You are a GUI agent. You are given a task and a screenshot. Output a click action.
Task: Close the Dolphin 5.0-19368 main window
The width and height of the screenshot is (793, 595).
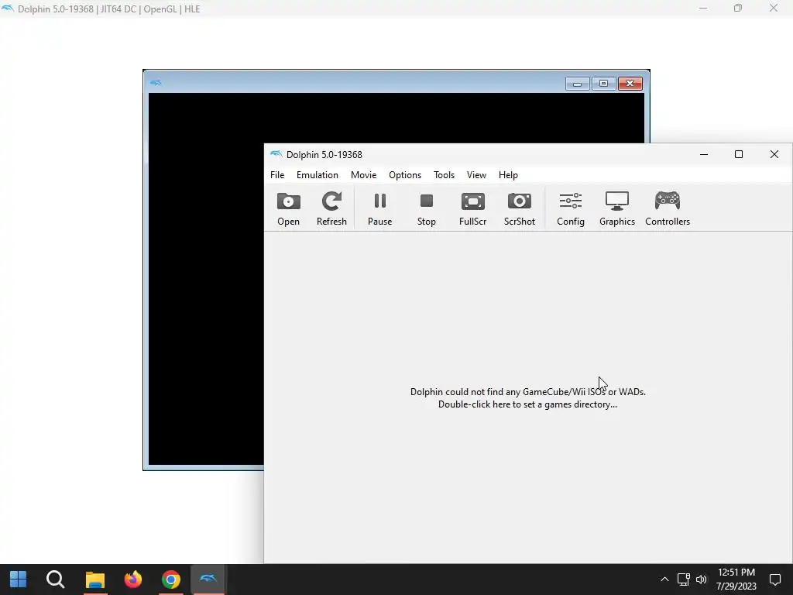coord(774,154)
